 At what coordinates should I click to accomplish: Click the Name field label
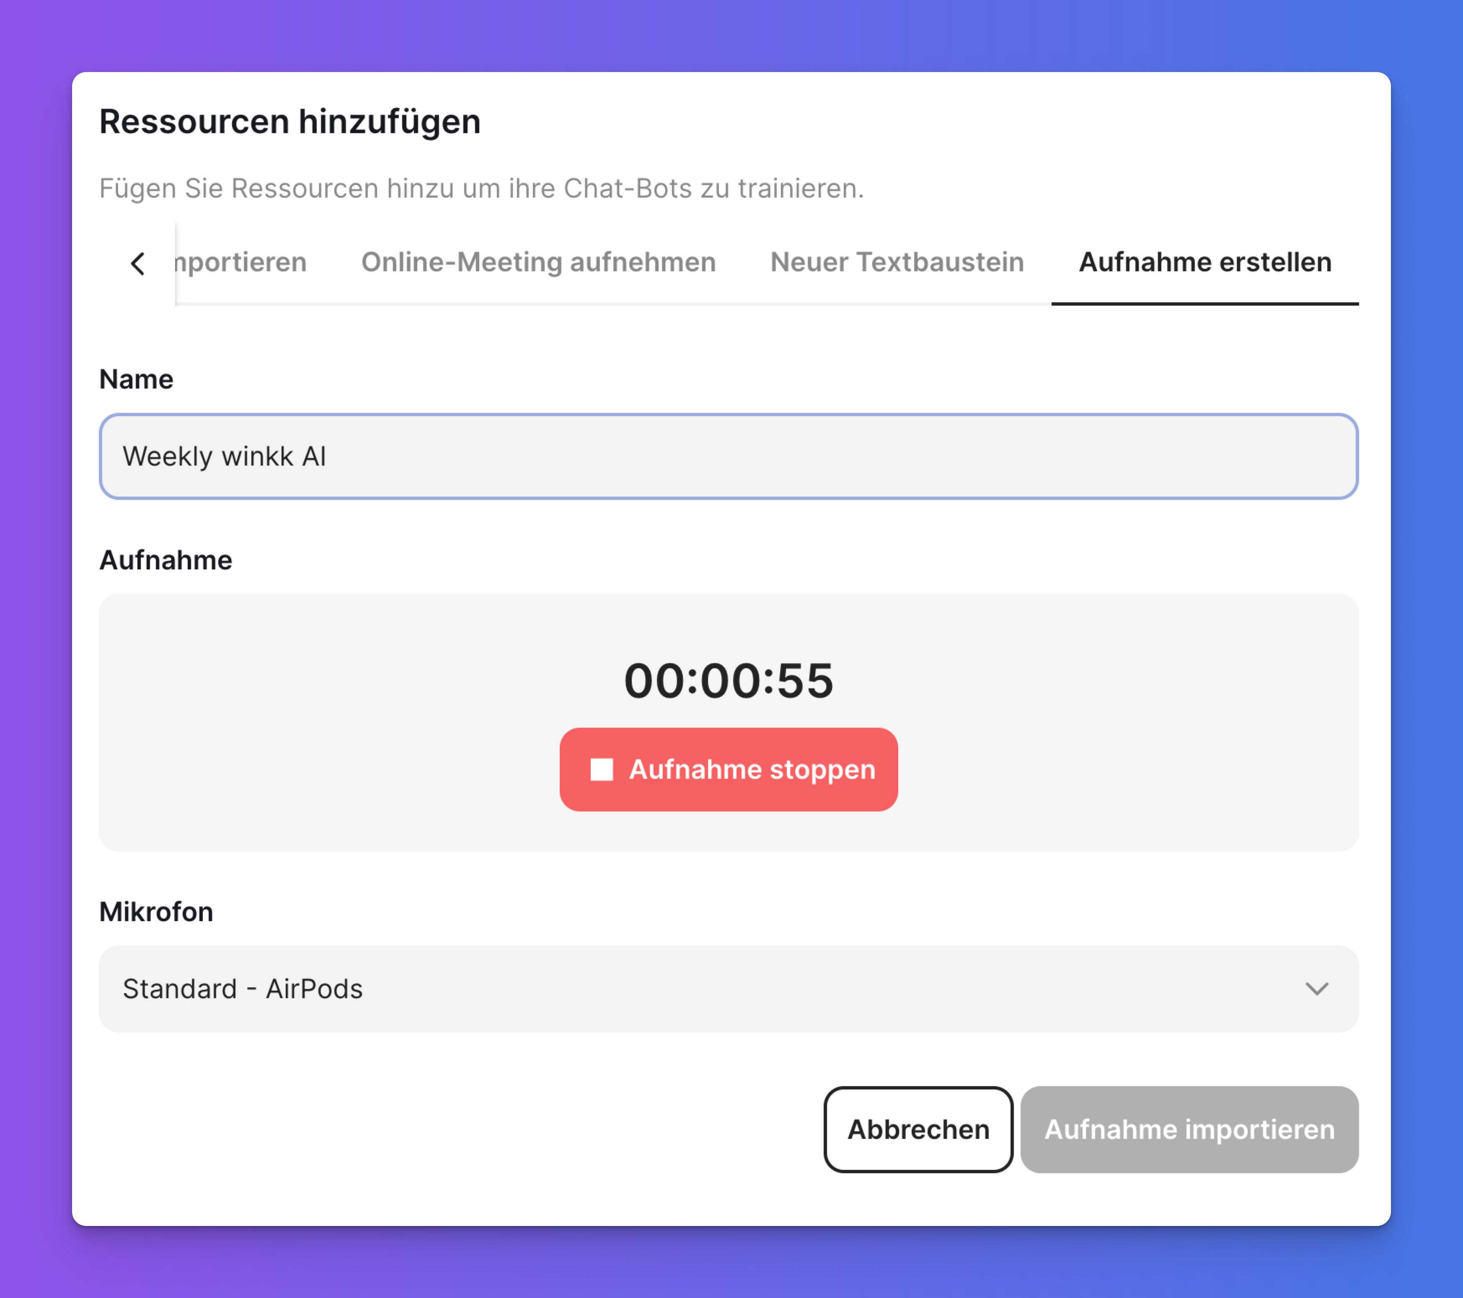point(136,379)
